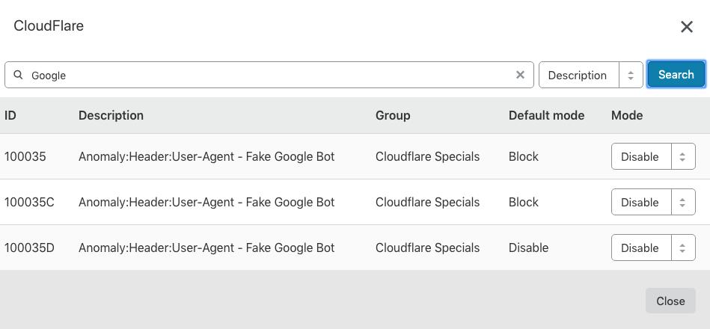This screenshot has width=710, height=329.
Task: Open Mode dropdown for rule 100035C
Action: pyautogui.click(x=653, y=202)
